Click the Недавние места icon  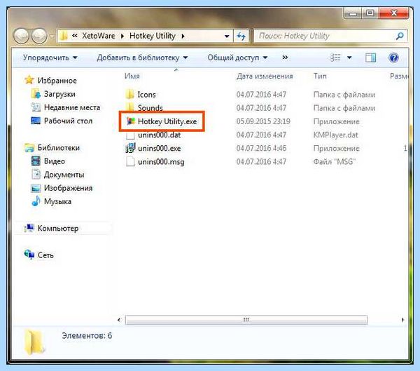click(36, 107)
